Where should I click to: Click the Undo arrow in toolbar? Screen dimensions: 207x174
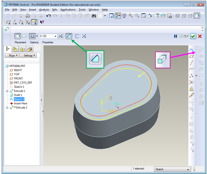pos(49,16)
